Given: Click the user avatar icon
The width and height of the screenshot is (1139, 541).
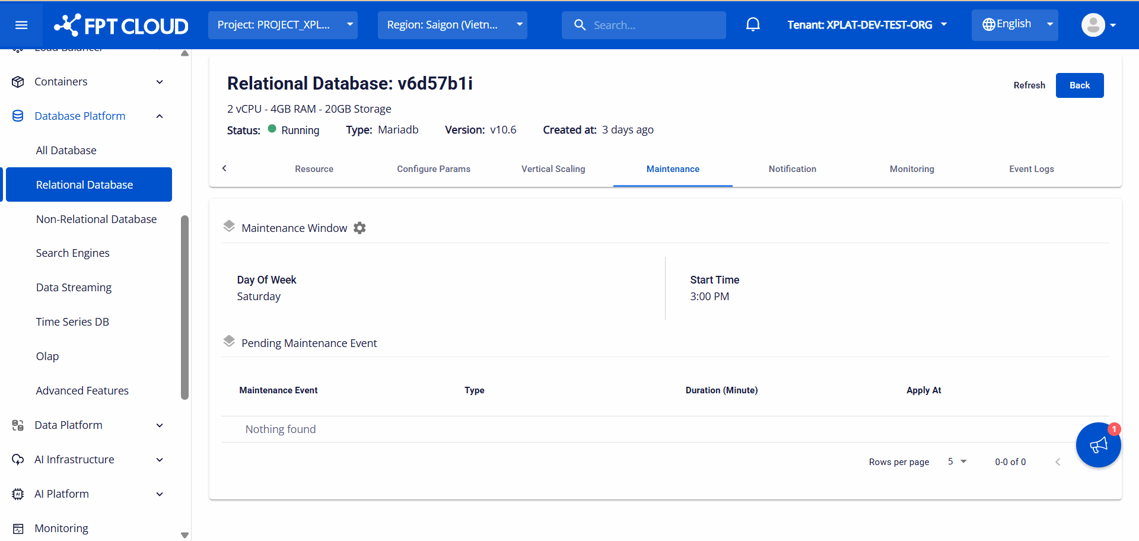Looking at the screenshot, I should coord(1093,25).
